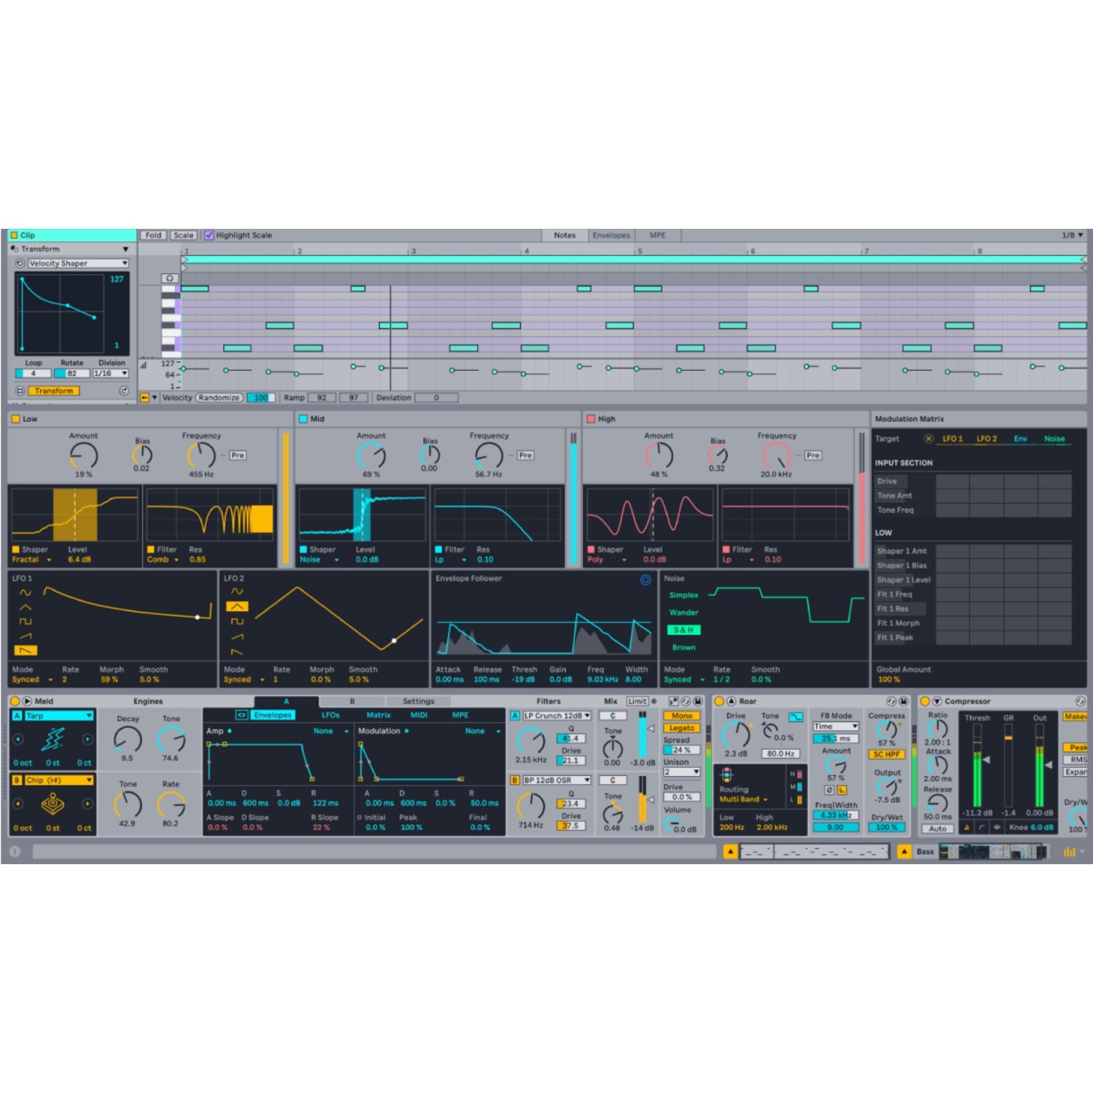Viewport: 1093px width, 1093px height.
Task: Click the Velocity value field showing 100
Action: 260,398
